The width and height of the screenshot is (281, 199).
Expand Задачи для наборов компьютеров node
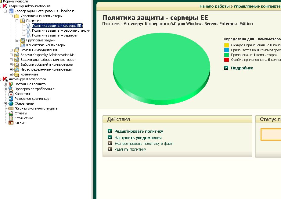click(x=11, y=60)
